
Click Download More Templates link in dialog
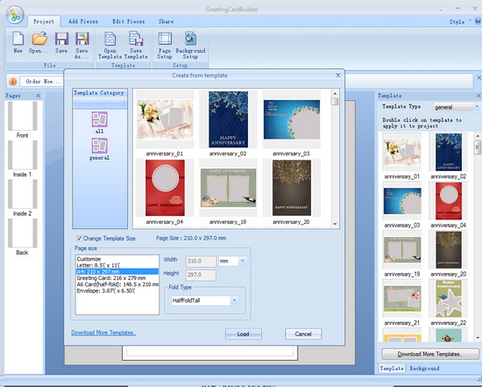point(103,333)
